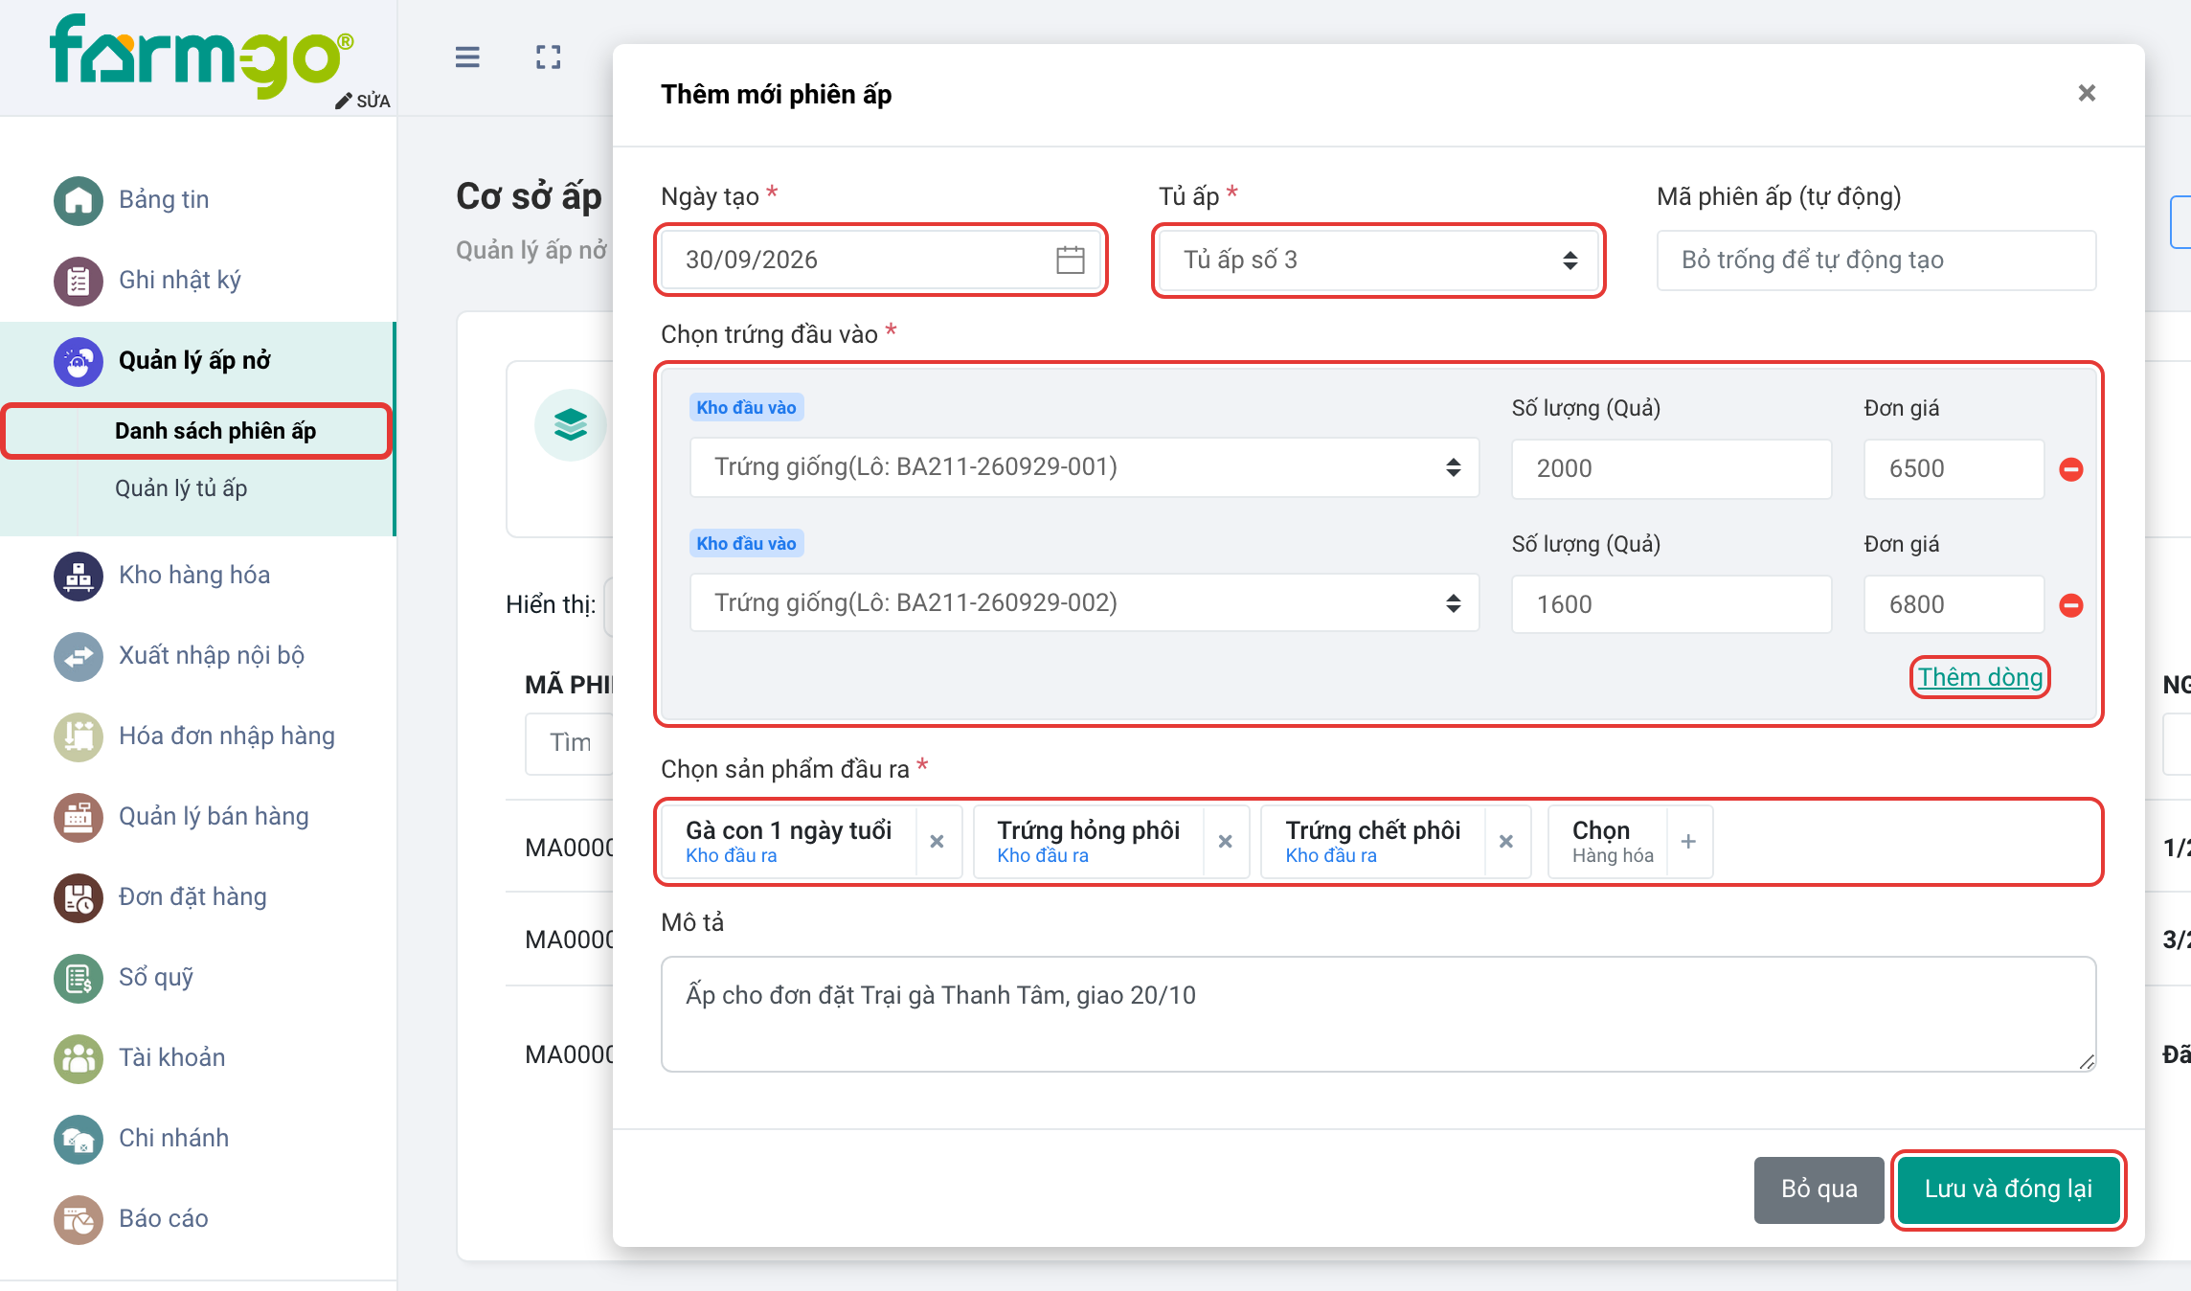Open the Tủ ấp số 3 dropdown
Screen dimensions: 2191x1291
[x=1378, y=260]
